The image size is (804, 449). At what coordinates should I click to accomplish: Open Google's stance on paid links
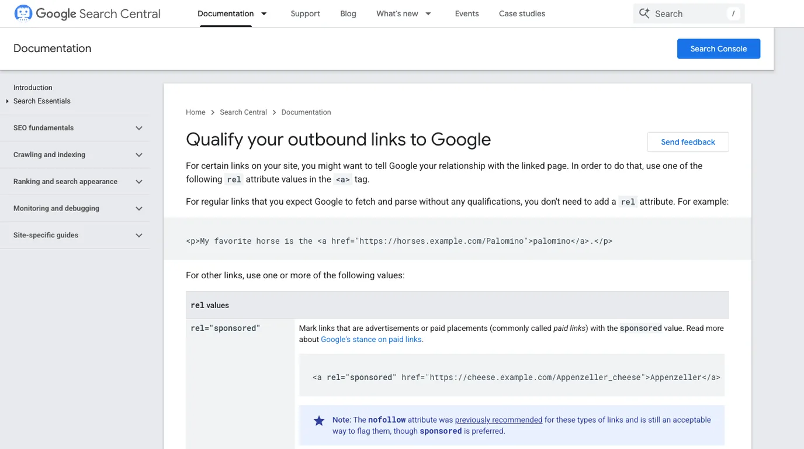pos(371,339)
